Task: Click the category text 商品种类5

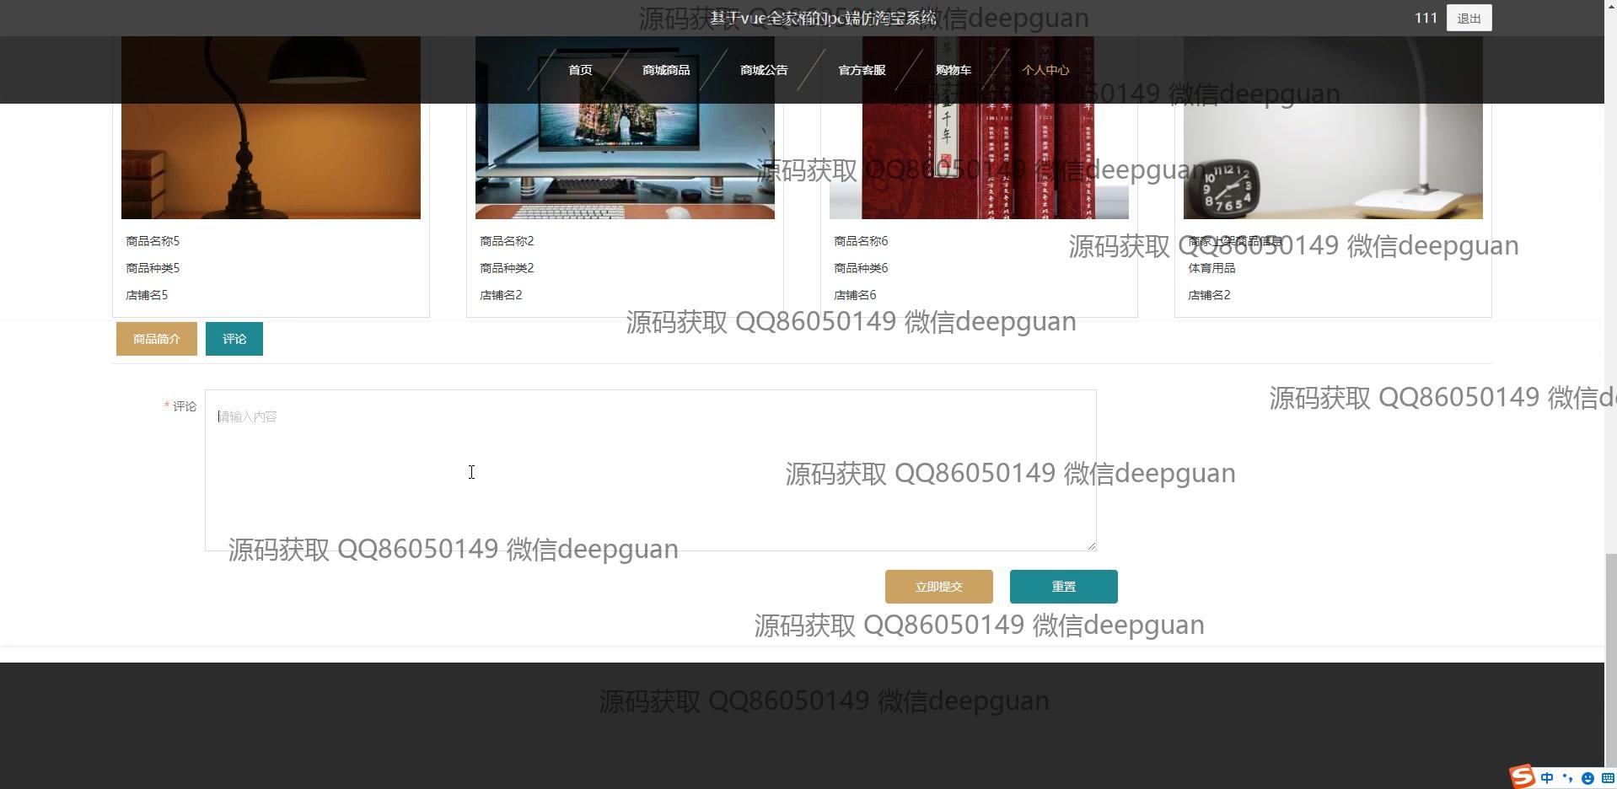Action: 153,268
